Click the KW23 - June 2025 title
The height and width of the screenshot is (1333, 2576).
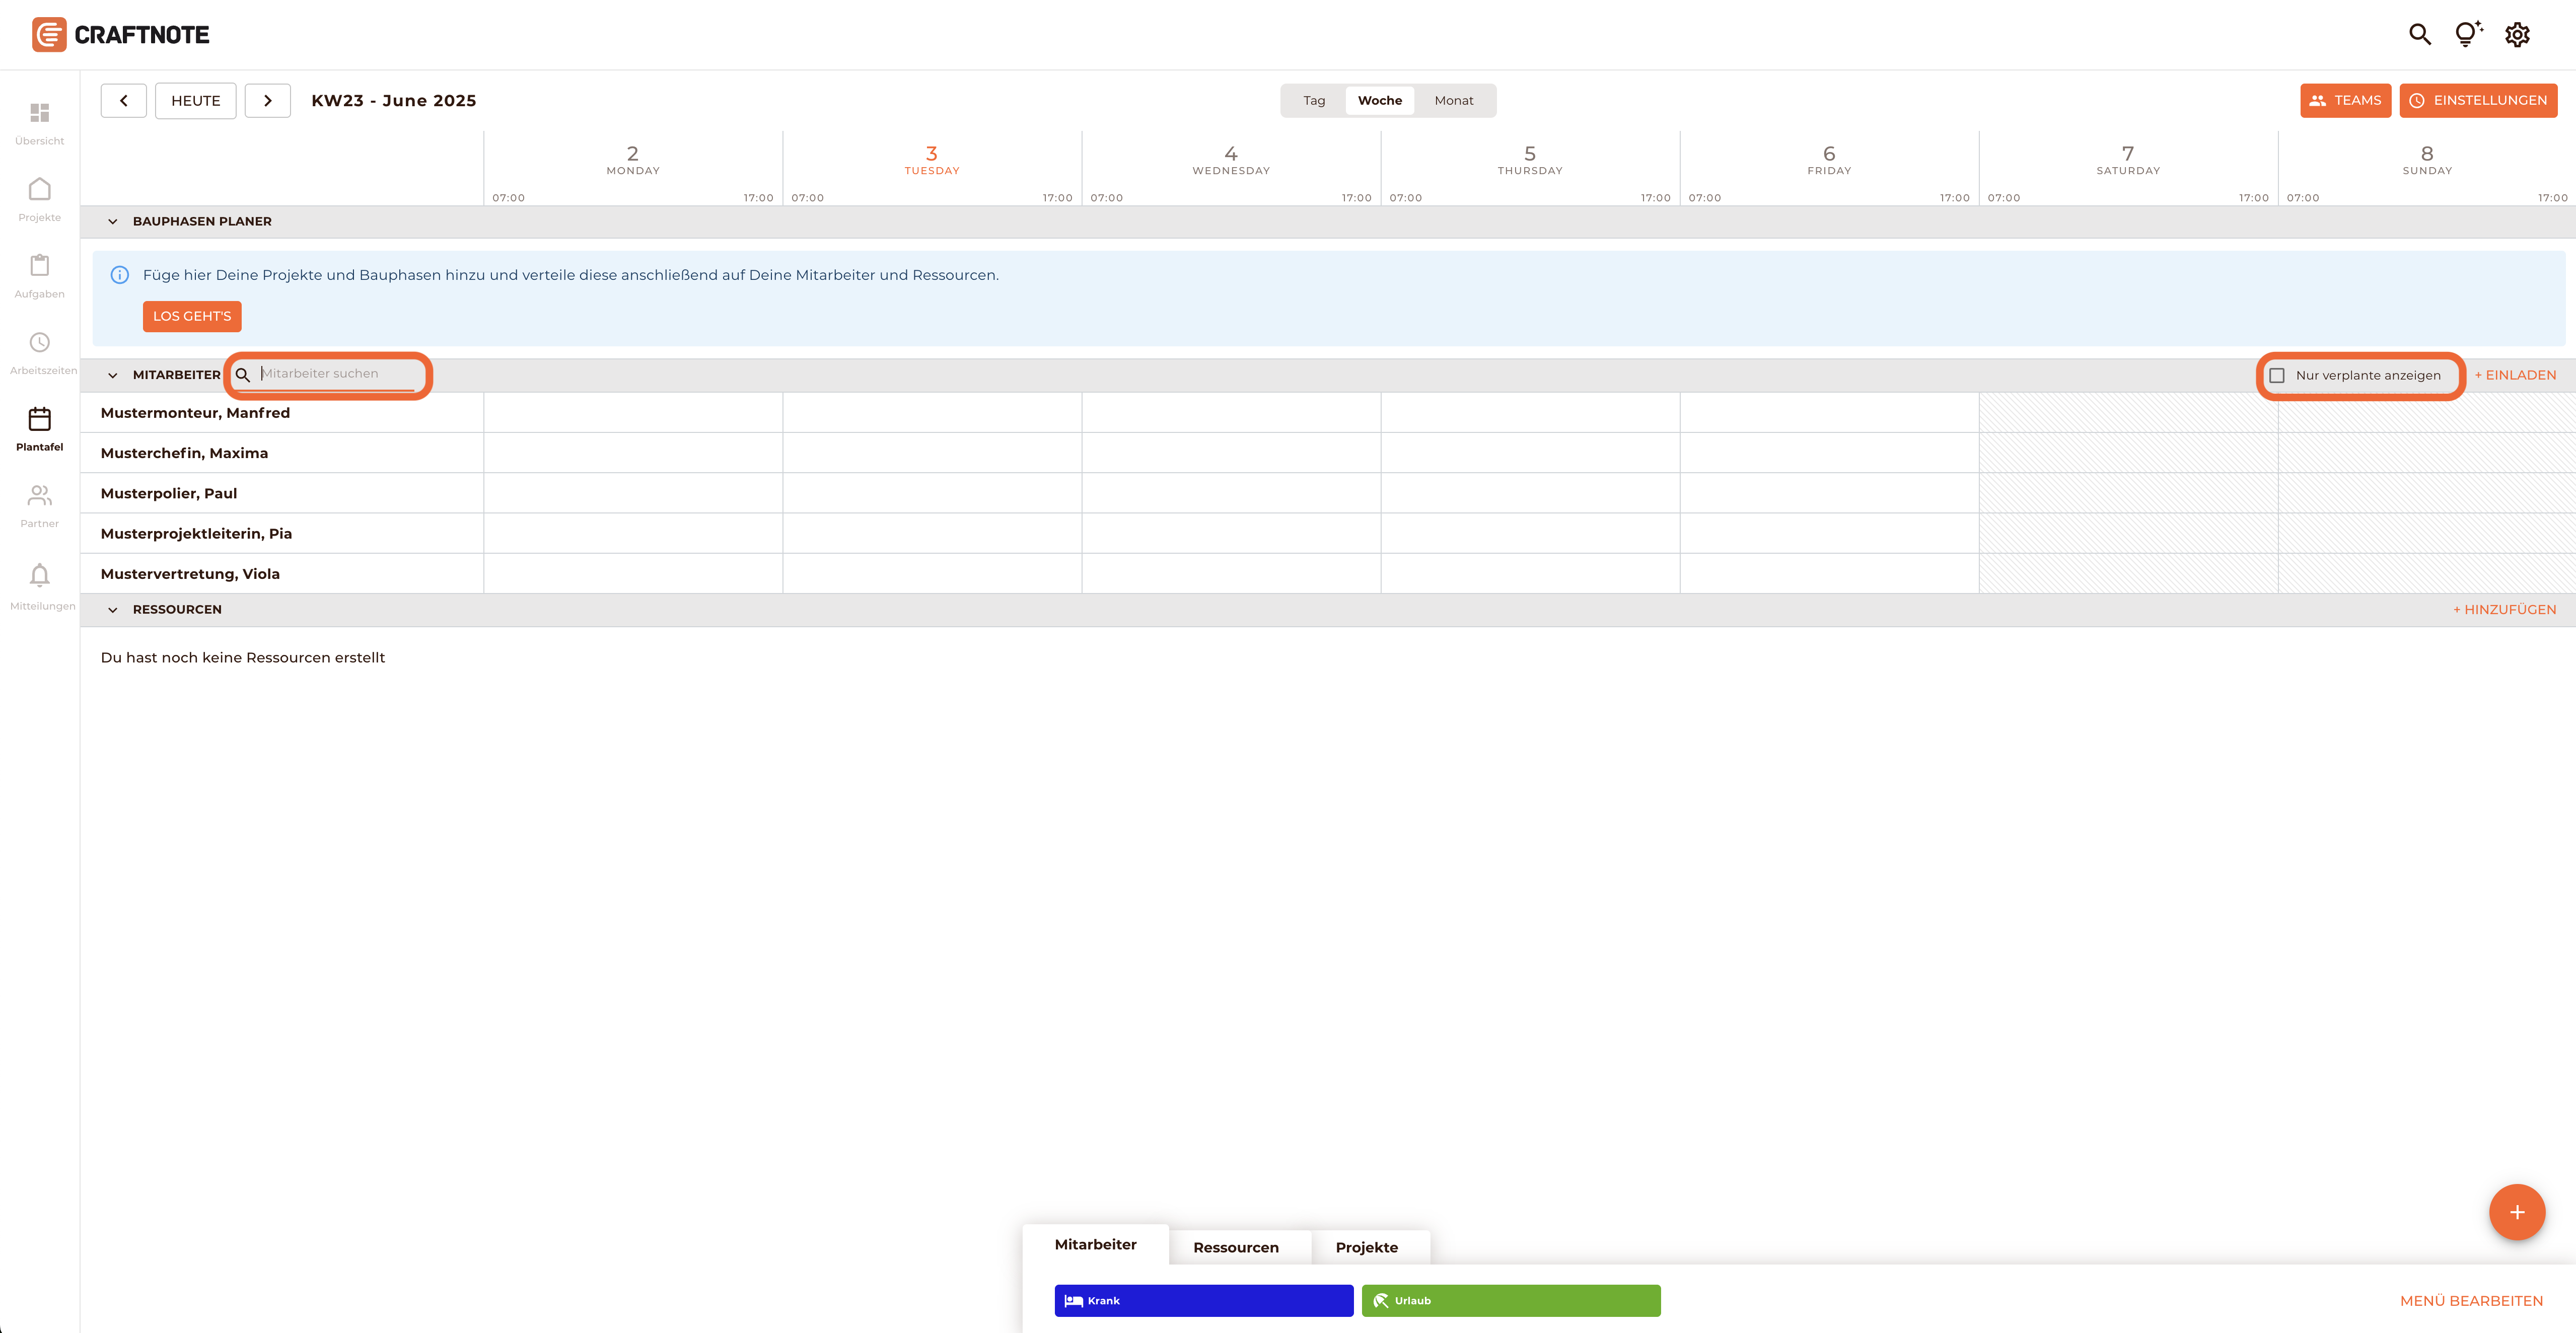point(394,101)
